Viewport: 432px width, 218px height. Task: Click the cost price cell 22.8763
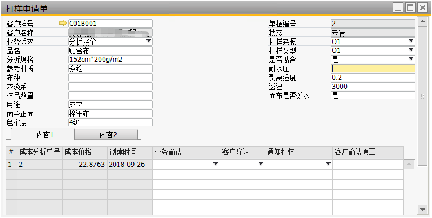pyautogui.click(x=85, y=165)
